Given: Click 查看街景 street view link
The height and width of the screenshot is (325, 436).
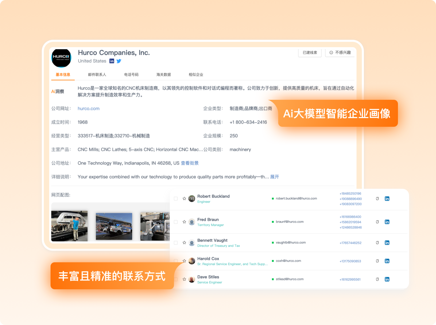Looking at the screenshot, I should (190, 163).
